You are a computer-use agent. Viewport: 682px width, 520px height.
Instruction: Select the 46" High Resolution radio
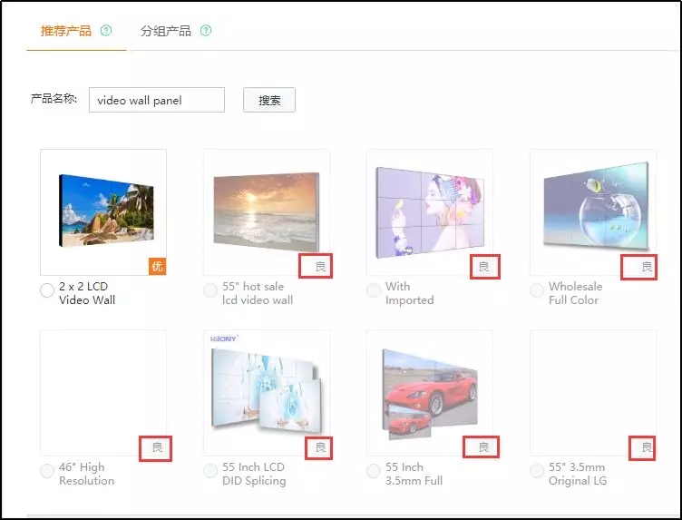click(x=46, y=471)
